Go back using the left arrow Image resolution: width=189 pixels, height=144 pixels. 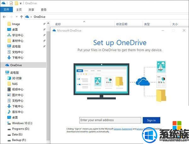[4, 17]
